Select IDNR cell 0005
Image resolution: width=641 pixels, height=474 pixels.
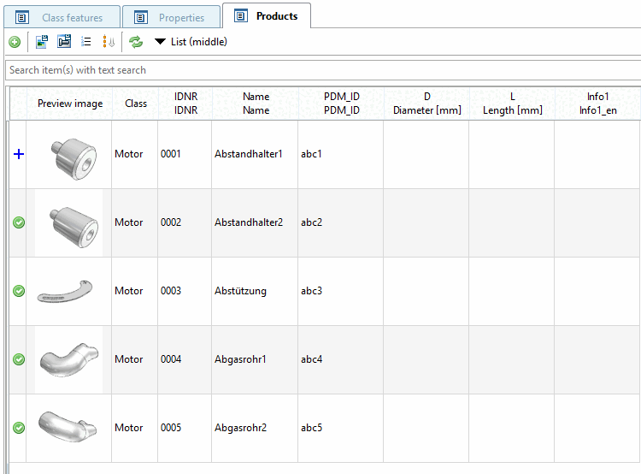185,428
